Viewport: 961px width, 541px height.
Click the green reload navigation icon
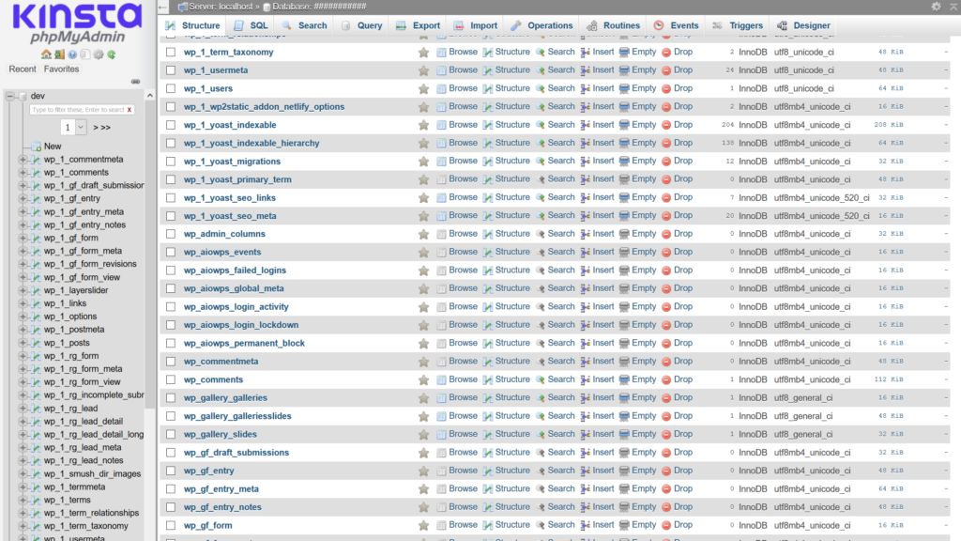pos(112,54)
